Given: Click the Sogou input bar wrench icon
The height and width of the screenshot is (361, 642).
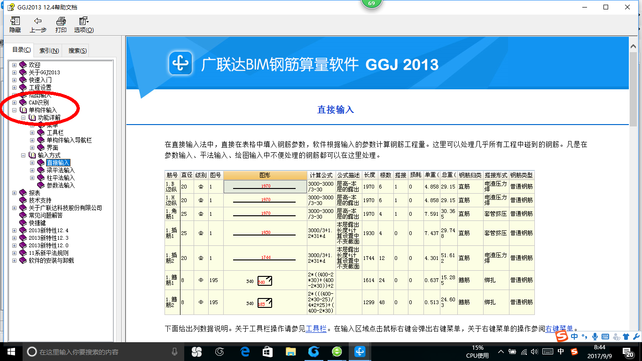Looking at the screenshot, I should pos(636,337).
